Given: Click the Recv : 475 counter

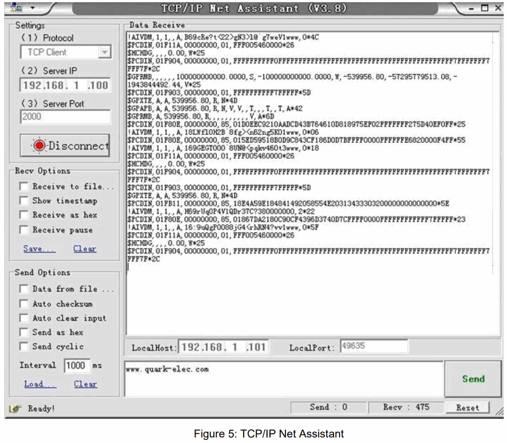Looking at the screenshot, I should coord(406,407).
